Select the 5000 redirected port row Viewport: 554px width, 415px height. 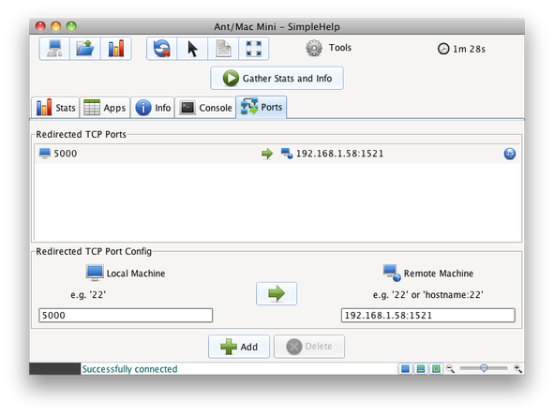click(277, 154)
